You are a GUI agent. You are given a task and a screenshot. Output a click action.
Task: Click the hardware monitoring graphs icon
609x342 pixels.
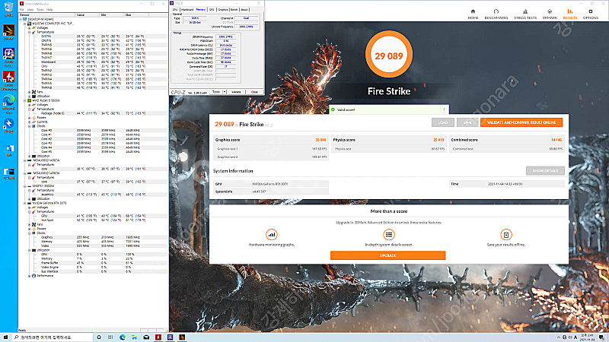[x=272, y=235]
